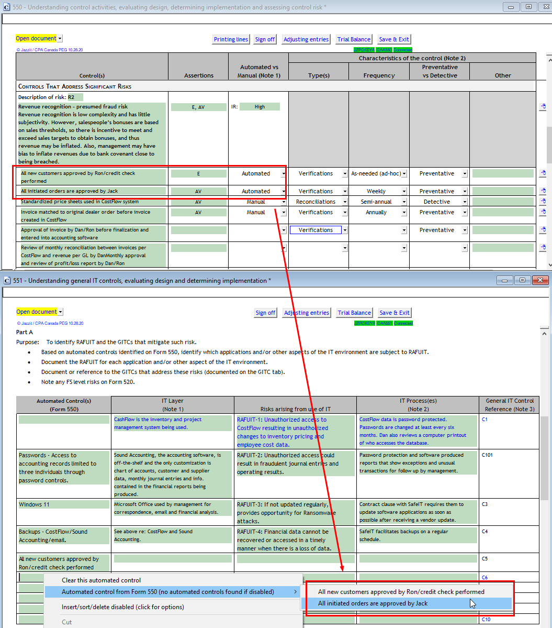Click row icon beside 'Review of monthly reconciliation' row
Image resolution: width=552 pixels, height=628 pixels.
[x=543, y=248]
